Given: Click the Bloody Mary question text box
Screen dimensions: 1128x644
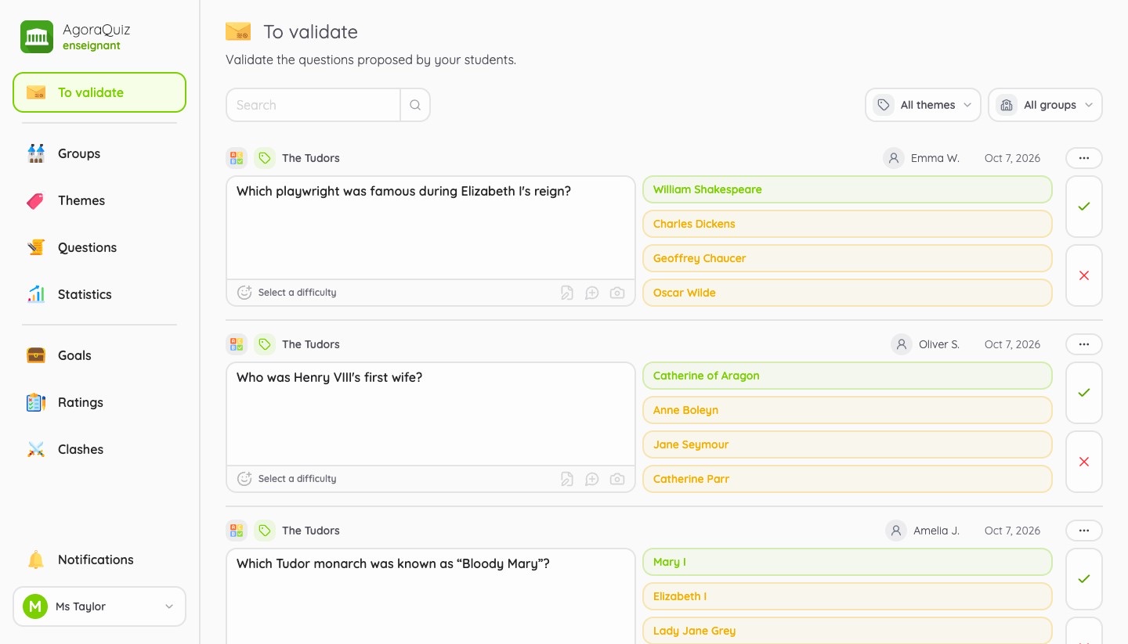Looking at the screenshot, I should (431, 596).
